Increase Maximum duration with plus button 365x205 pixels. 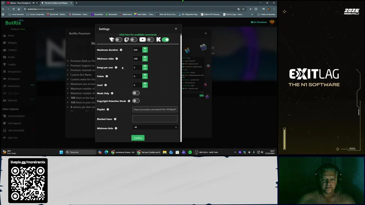click(145, 49)
